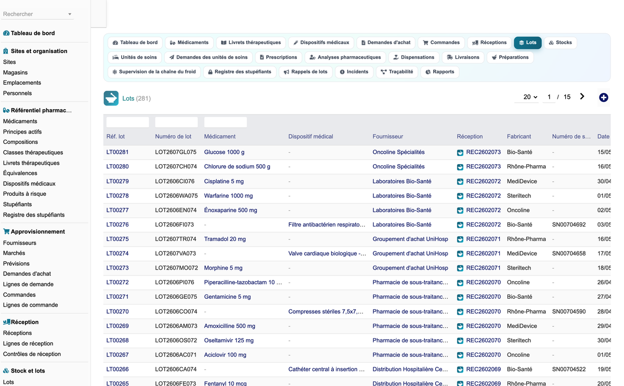Click reception icon in LT00273 row
The image size is (624, 386).
[460, 269]
